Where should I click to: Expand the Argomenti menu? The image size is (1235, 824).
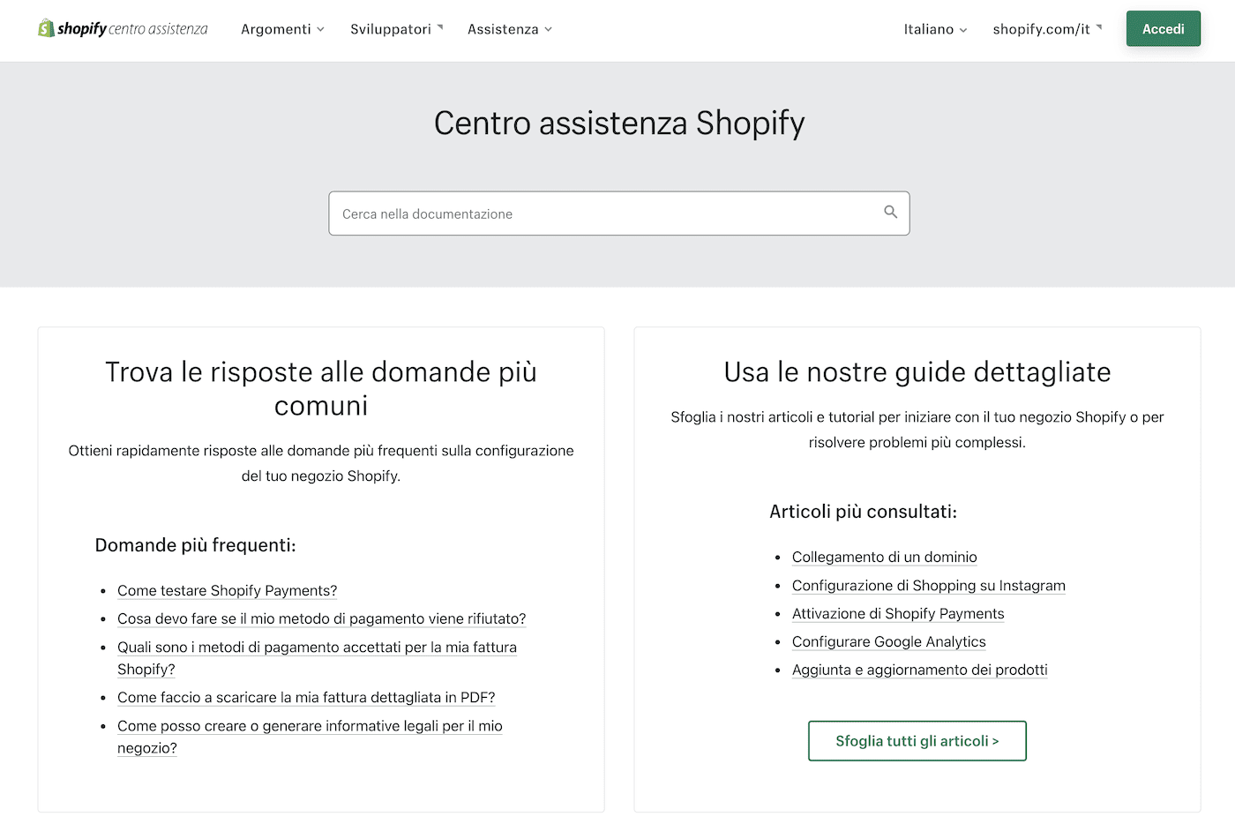coord(282,29)
